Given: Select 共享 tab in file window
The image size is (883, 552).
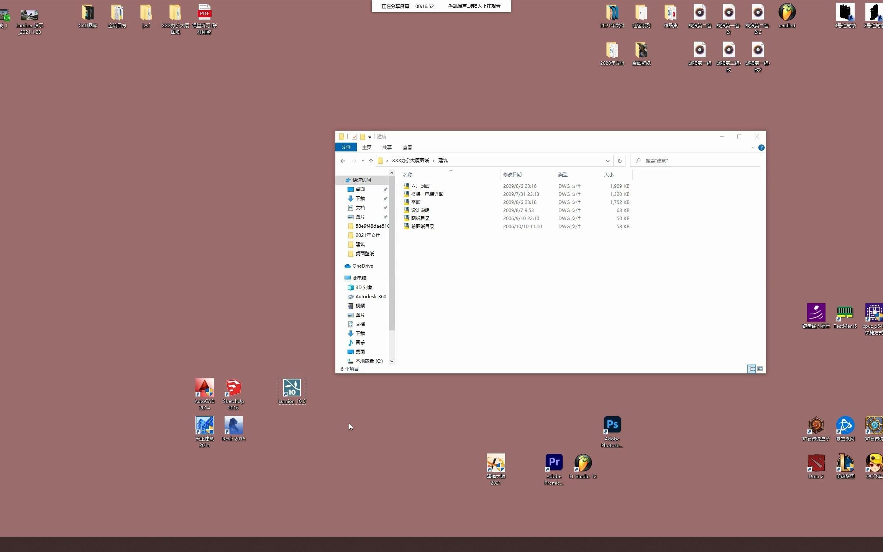Looking at the screenshot, I should pos(387,147).
